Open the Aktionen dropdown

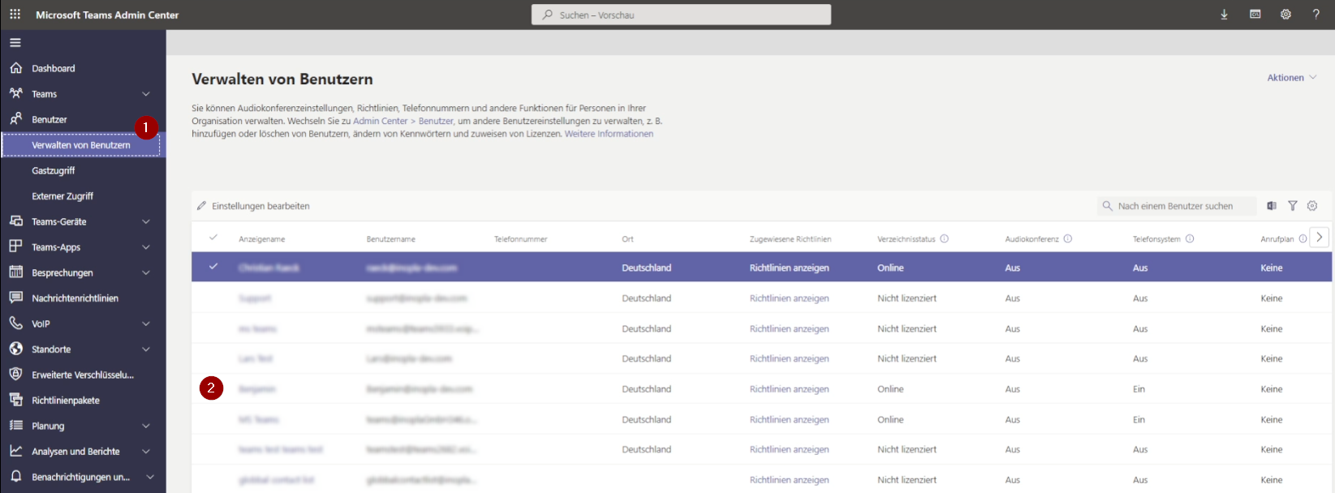tap(1292, 78)
